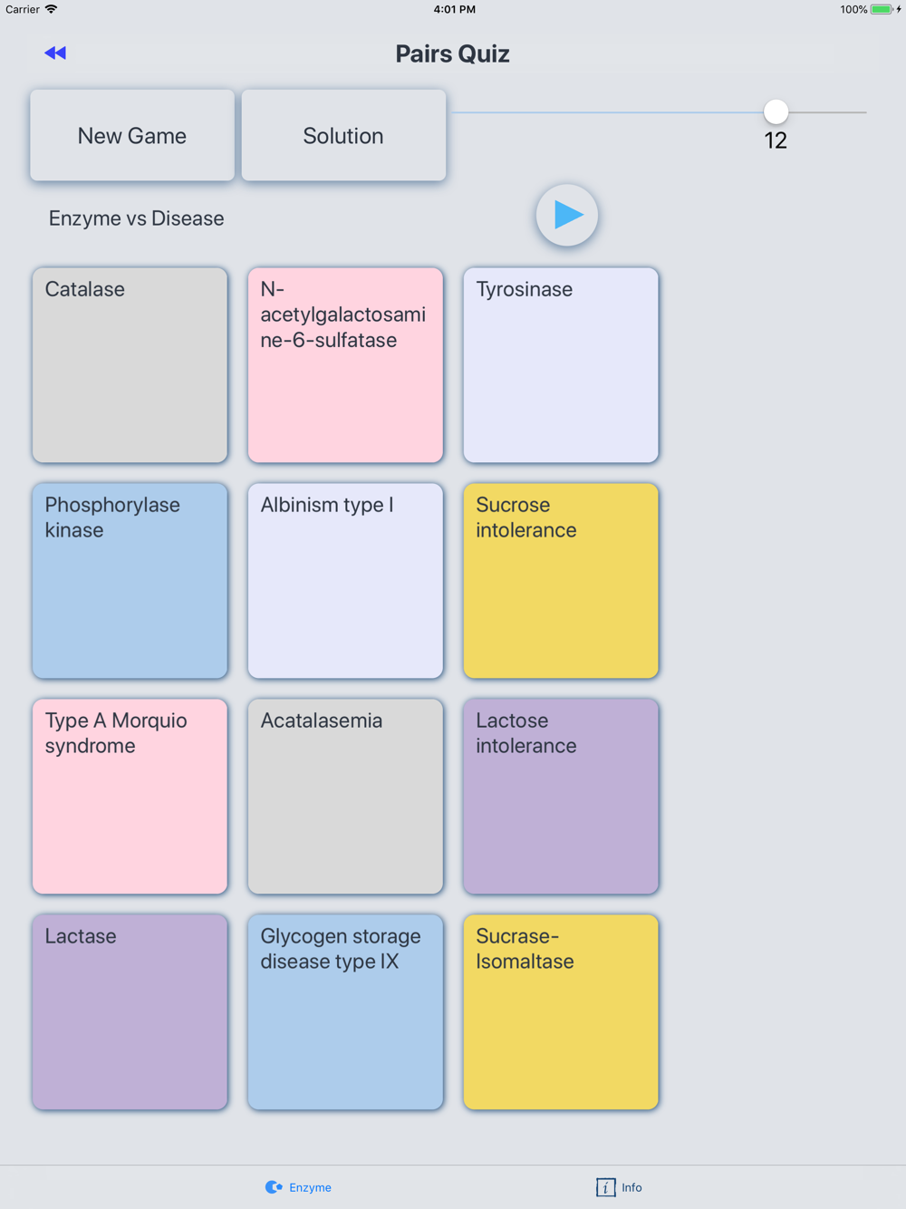Click the card count slider handle
The width and height of the screenshot is (906, 1209).
pyautogui.click(x=776, y=111)
